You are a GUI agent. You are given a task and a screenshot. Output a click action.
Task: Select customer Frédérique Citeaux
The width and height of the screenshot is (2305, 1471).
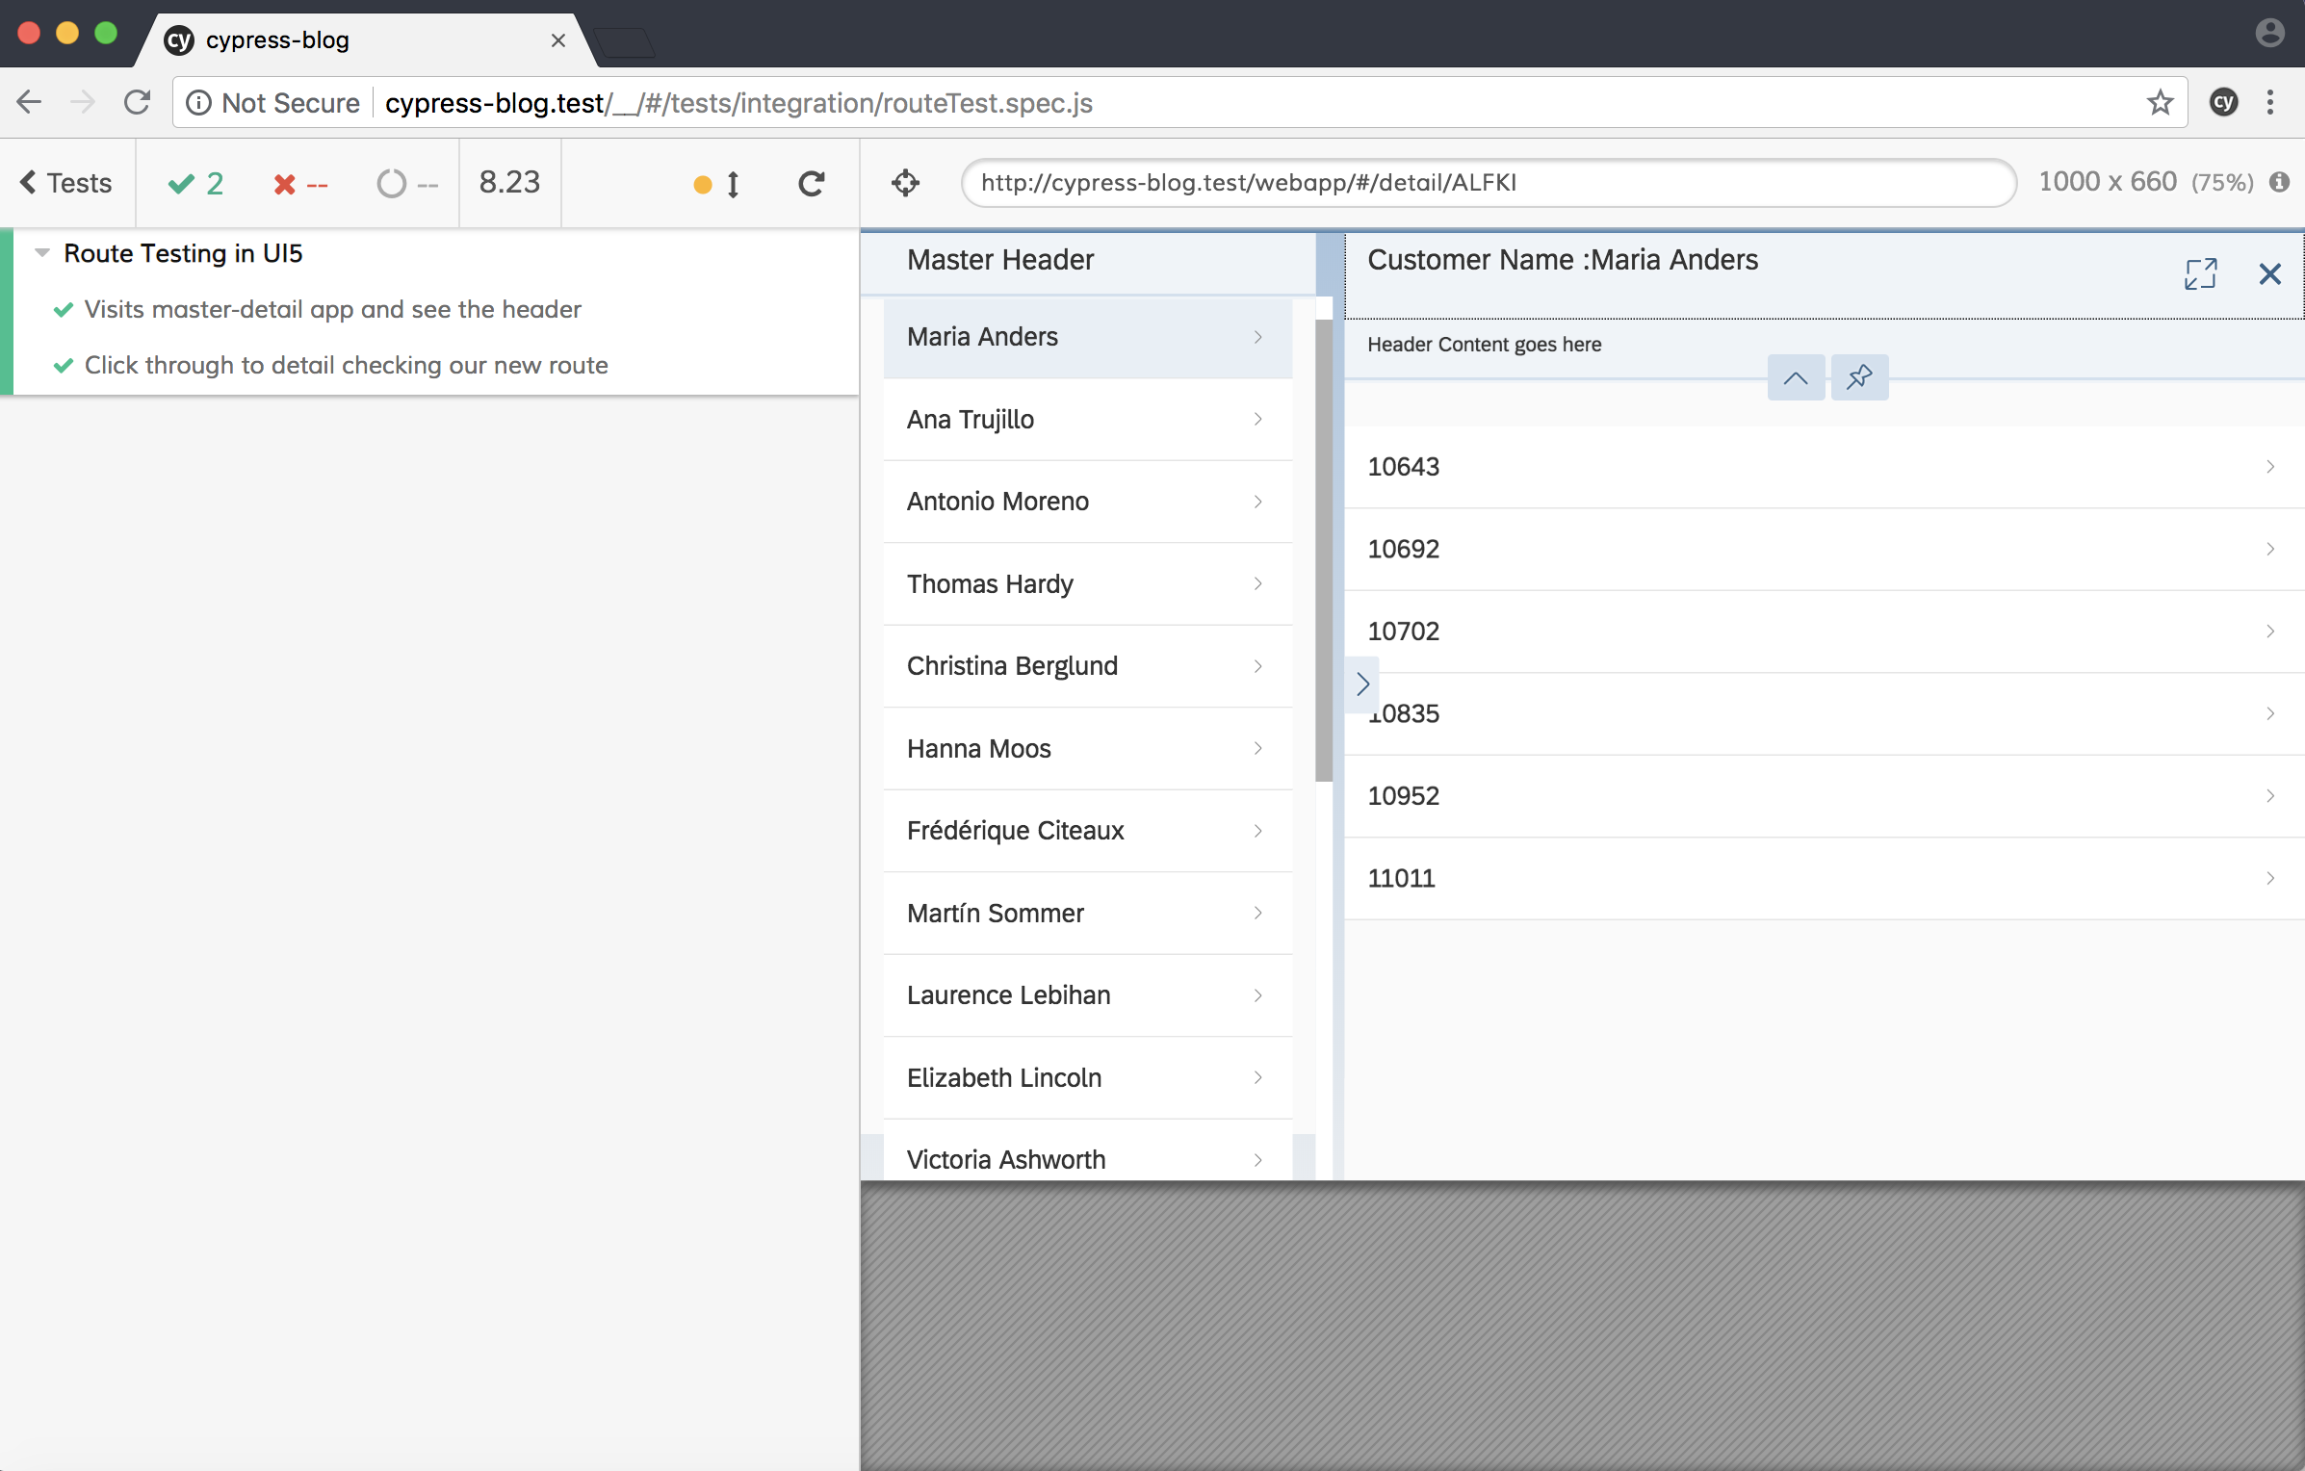tap(1087, 831)
